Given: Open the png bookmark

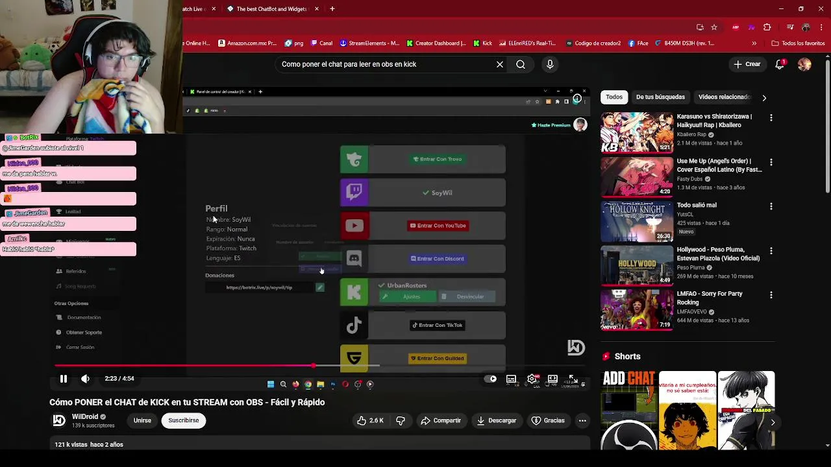Looking at the screenshot, I should [294, 43].
